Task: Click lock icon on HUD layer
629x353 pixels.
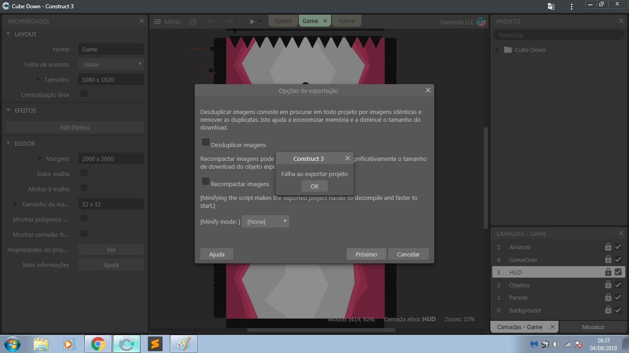Action: 608,272
